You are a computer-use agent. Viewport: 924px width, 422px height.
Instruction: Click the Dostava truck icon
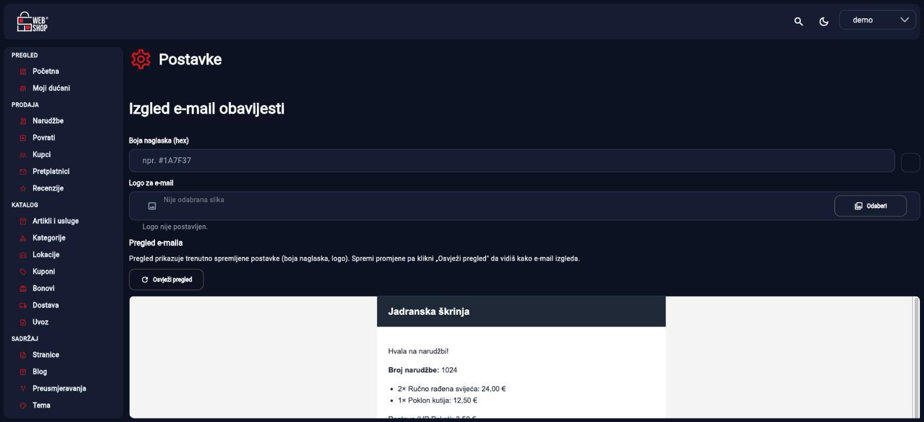coord(23,305)
